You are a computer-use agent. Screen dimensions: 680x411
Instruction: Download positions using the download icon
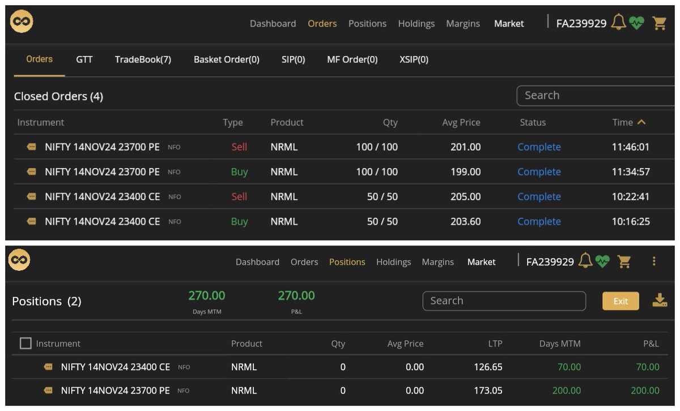(660, 300)
